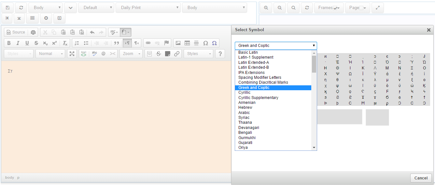This screenshot has width=435, height=185.
Task: Open Styles dropdown beside the help icon
Action: (x=198, y=54)
